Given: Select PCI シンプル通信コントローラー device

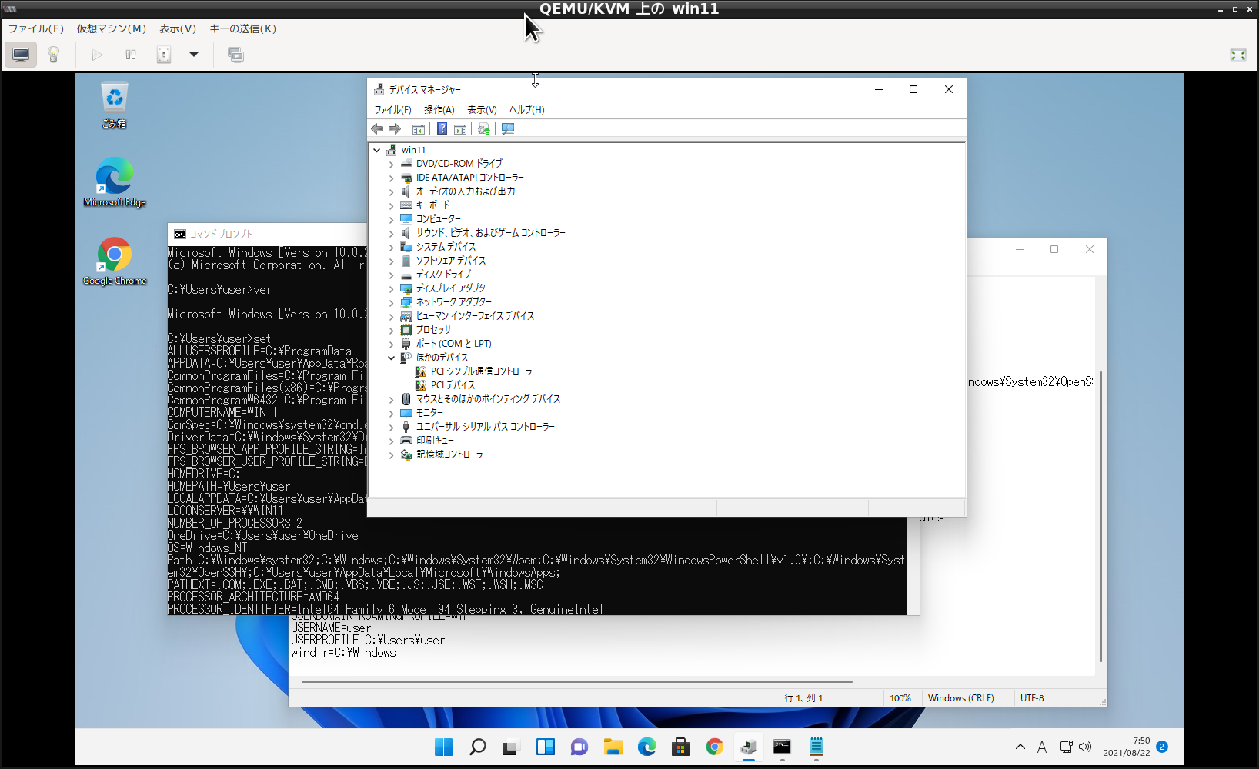Looking at the screenshot, I should tap(484, 371).
